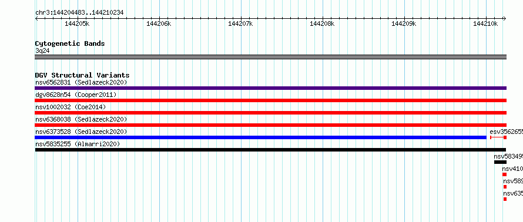Select the purple nsv6562831 variant bar

pos(270,88)
